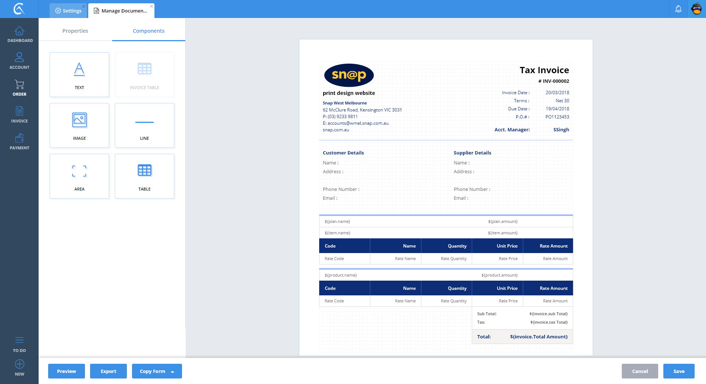
Task: Pick the Area component
Action: click(79, 176)
